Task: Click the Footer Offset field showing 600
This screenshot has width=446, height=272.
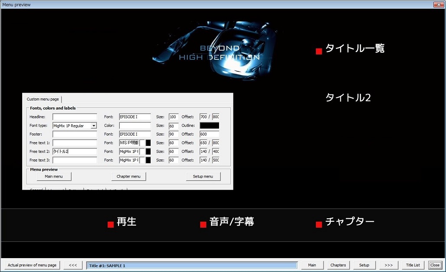Action: point(210,134)
